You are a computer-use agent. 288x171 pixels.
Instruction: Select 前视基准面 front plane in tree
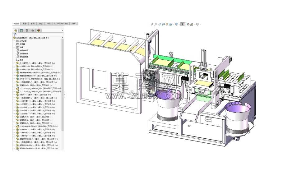(x=24, y=50)
